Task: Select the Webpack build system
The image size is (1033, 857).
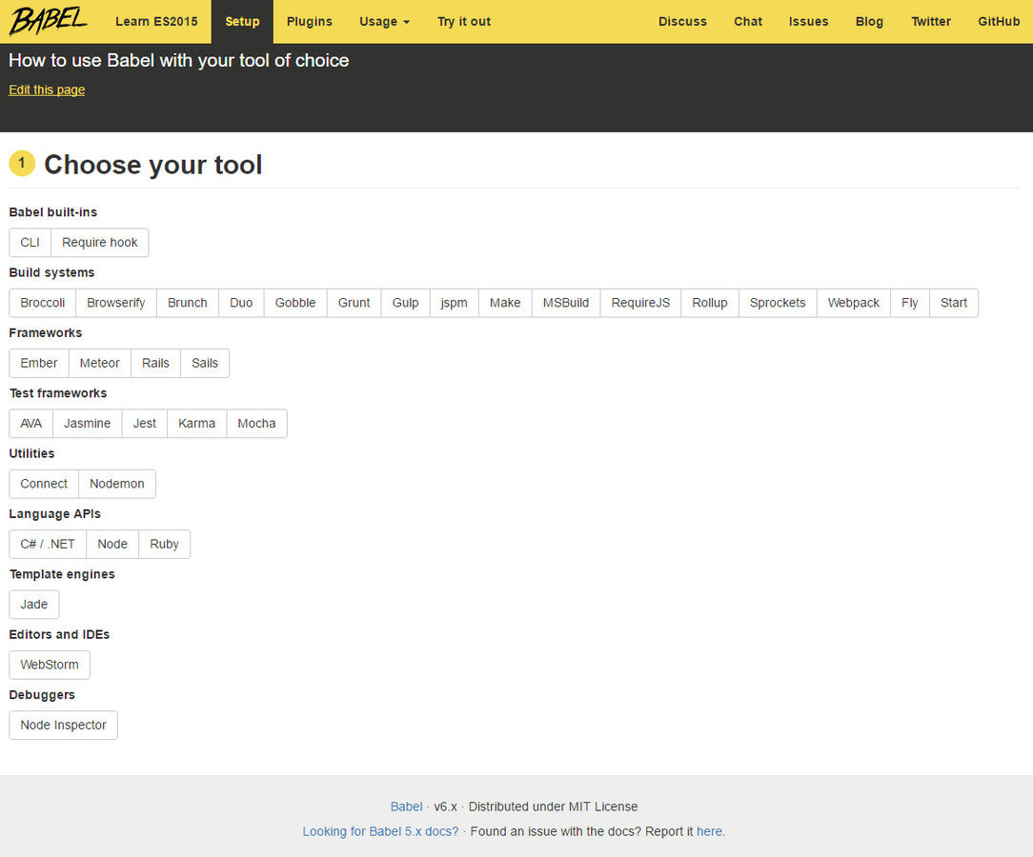Action: (x=853, y=303)
